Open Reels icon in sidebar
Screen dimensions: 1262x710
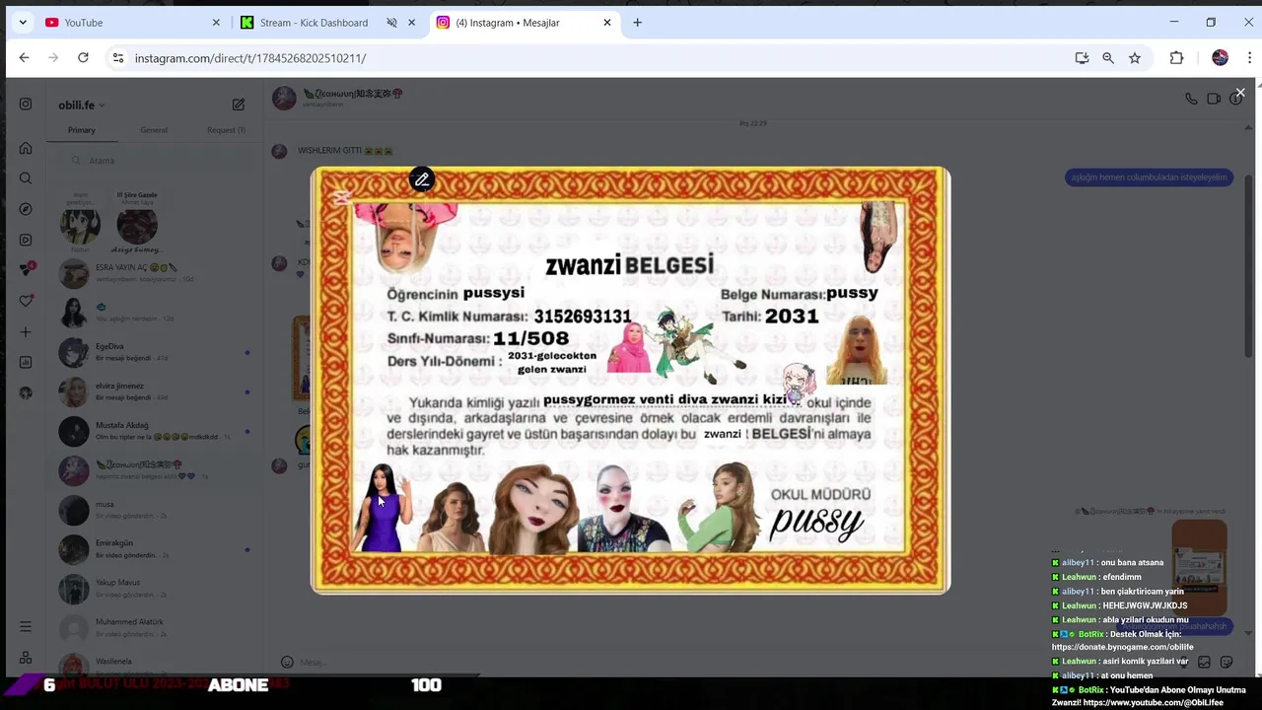26,240
